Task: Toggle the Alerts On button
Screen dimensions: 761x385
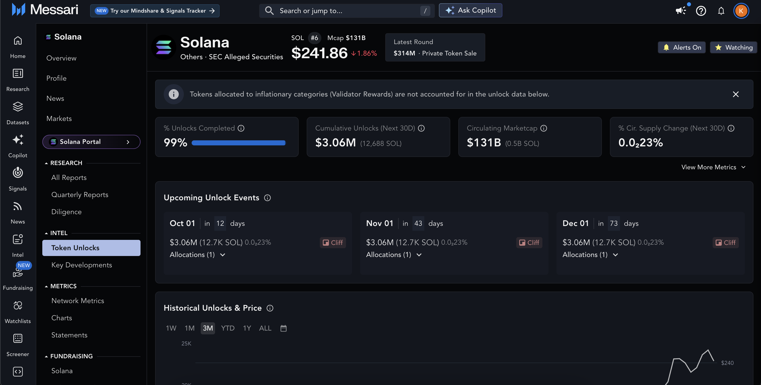Action: [681, 47]
